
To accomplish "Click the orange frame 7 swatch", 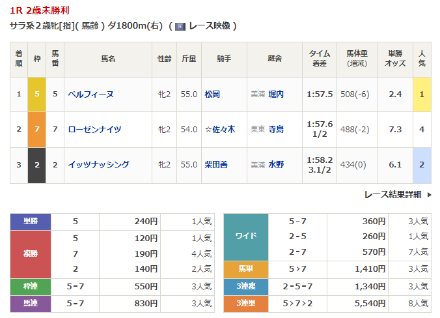I will pos(36,129).
